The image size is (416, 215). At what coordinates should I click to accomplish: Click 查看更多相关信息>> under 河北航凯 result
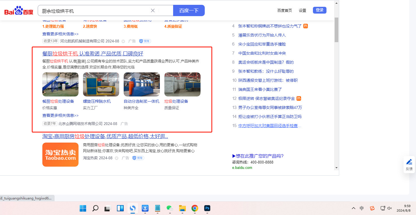(60, 34)
